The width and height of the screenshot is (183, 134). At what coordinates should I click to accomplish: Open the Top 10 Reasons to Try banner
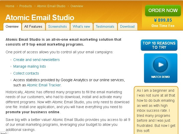[x=159, y=45]
